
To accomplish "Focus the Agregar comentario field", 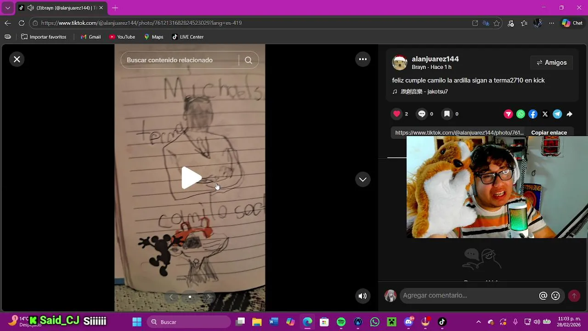I will click(469, 296).
